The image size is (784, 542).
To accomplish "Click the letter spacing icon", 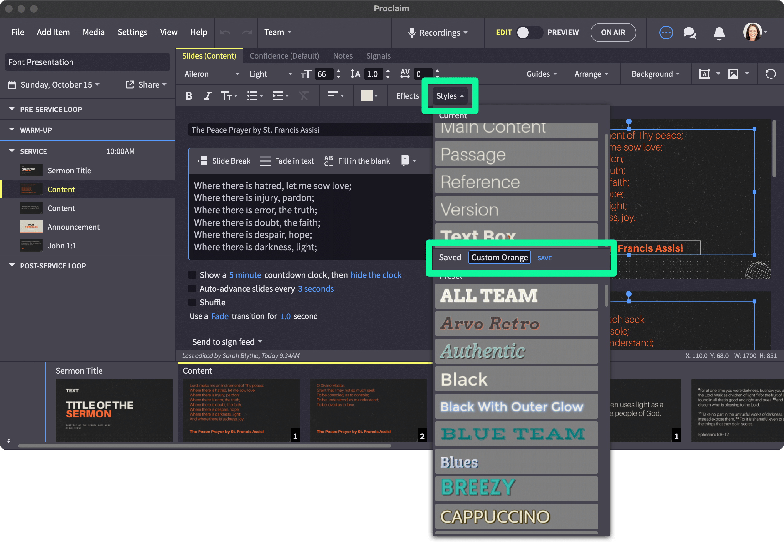I will pos(405,74).
